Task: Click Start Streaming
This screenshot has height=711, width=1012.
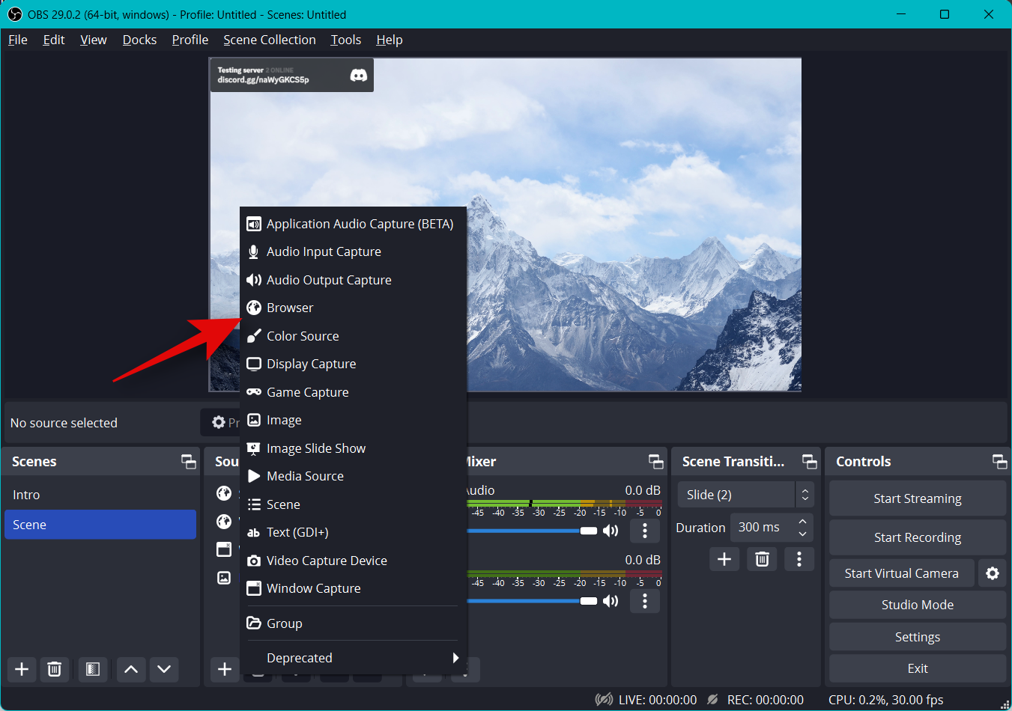Action: [918, 498]
